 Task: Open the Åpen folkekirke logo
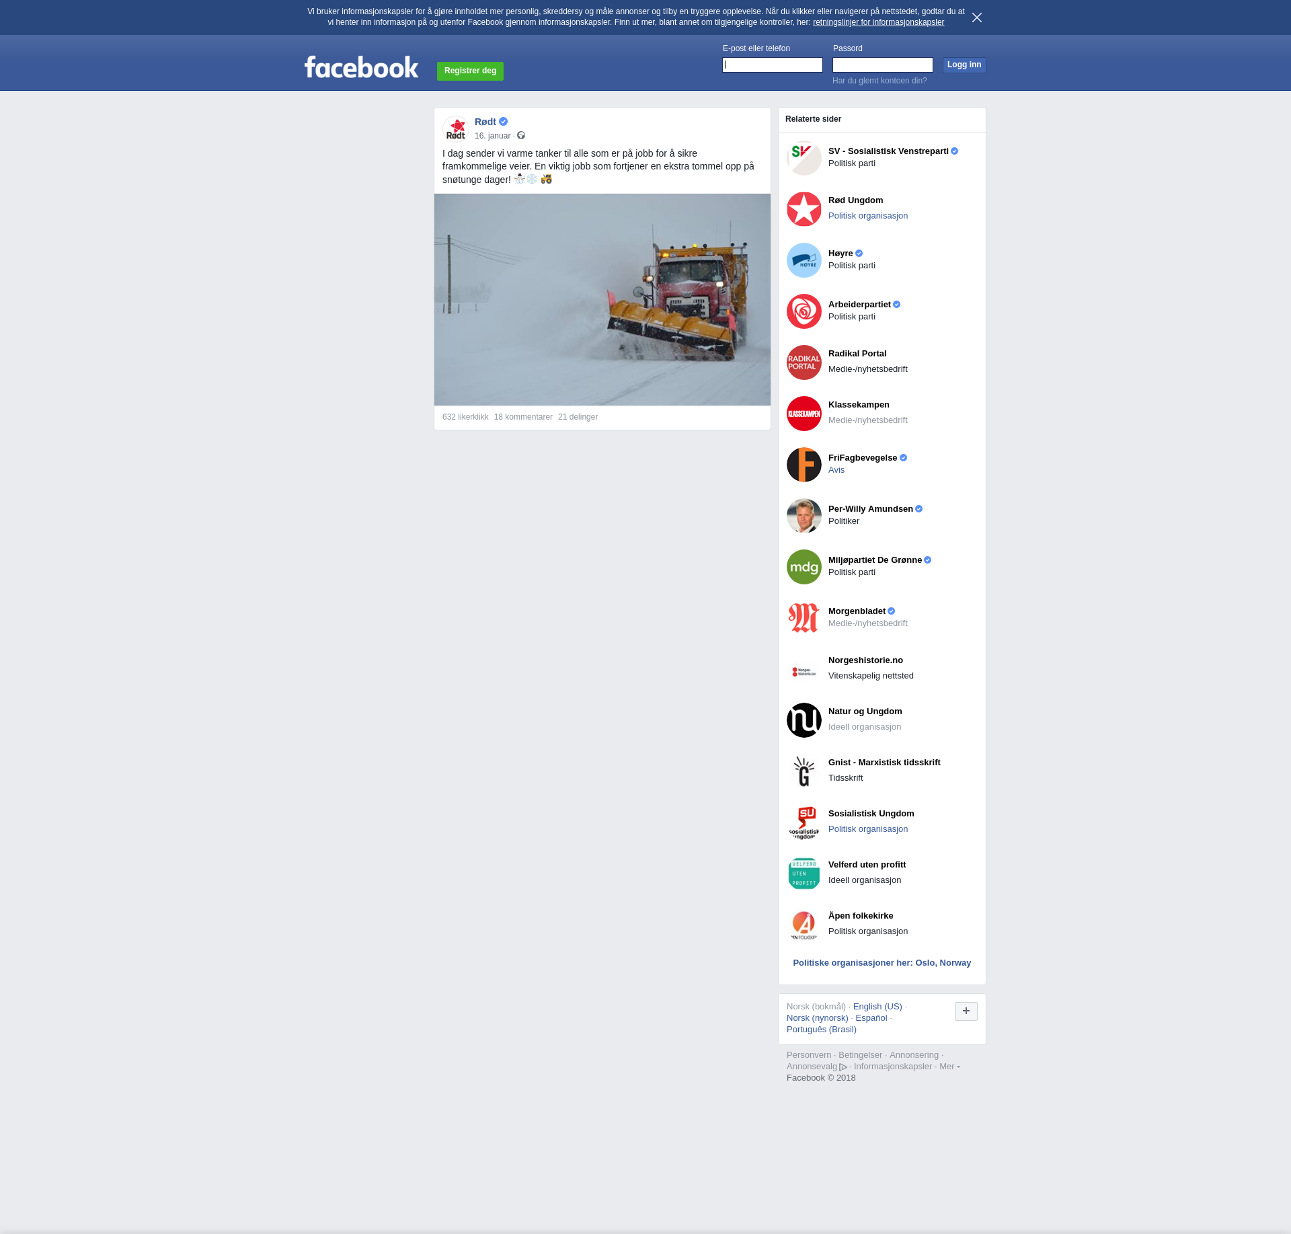pyautogui.click(x=804, y=925)
